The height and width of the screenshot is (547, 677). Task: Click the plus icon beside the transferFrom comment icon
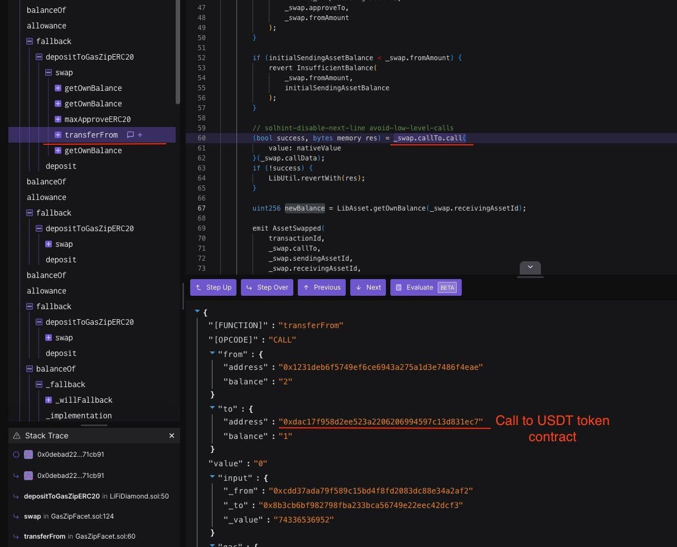click(140, 135)
